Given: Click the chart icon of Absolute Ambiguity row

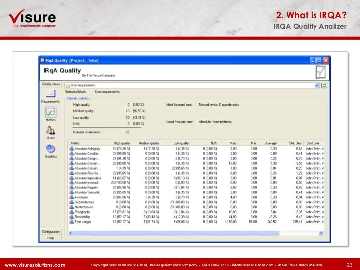Looking at the screenshot, I should 72,149.
